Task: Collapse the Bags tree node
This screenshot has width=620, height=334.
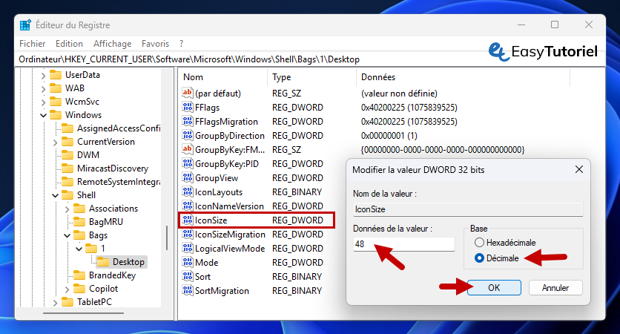Action: click(x=67, y=235)
